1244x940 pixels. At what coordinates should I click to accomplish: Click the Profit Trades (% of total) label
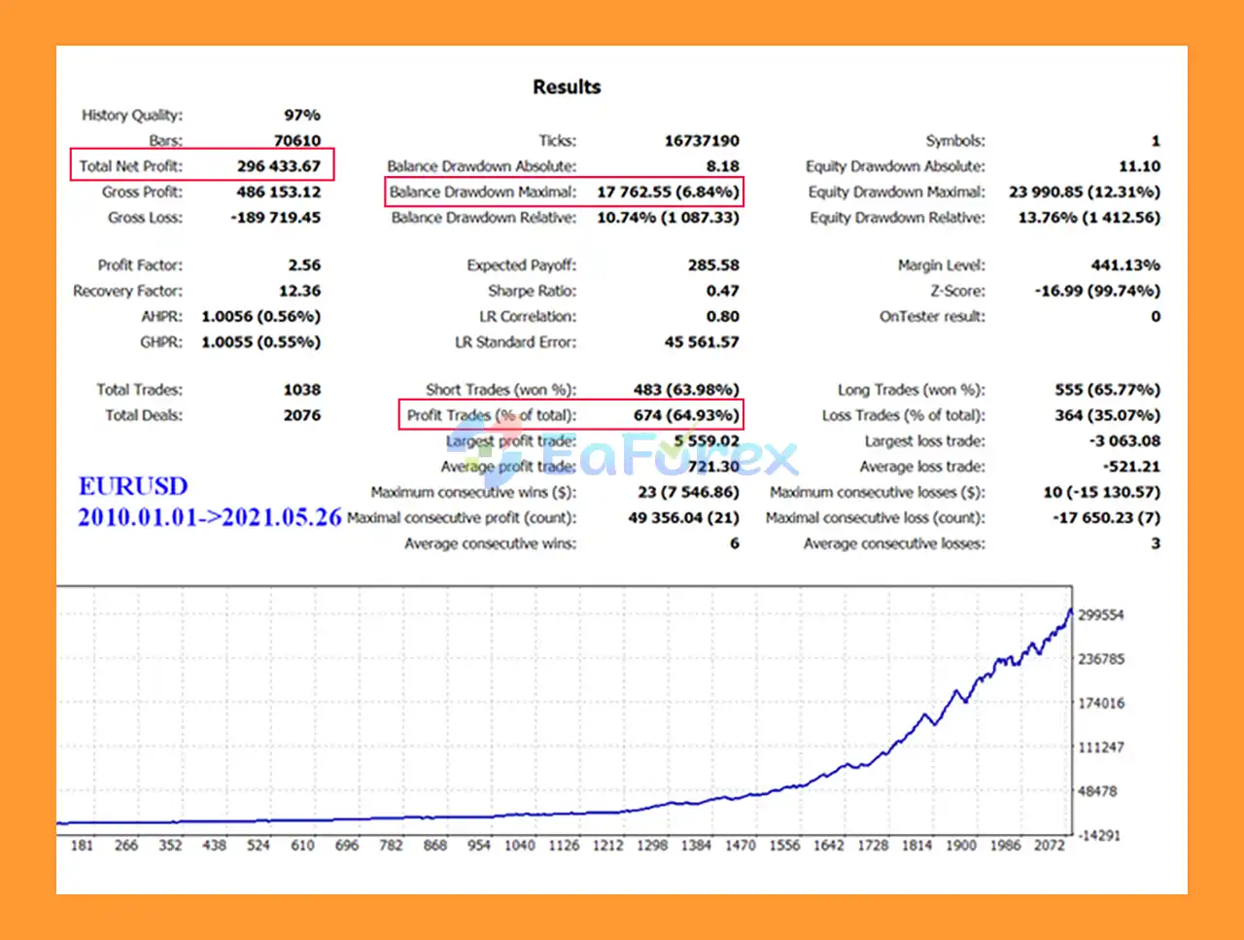pos(491,415)
